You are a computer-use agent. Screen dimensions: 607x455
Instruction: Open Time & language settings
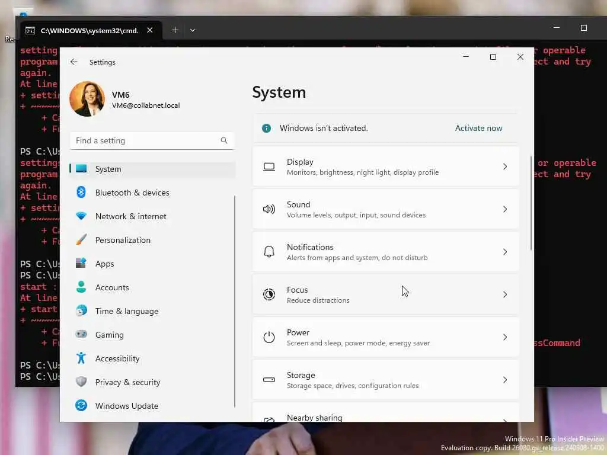[x=152, y=311]
